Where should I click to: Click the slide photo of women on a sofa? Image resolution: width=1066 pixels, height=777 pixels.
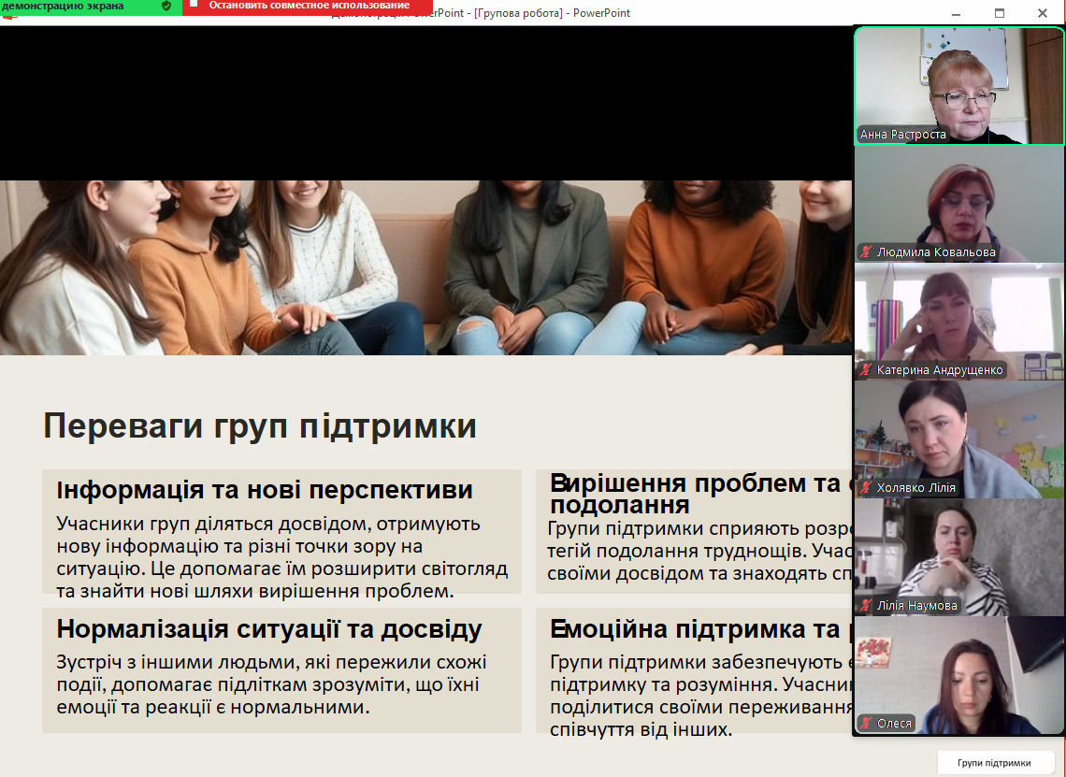coord(425,267)
